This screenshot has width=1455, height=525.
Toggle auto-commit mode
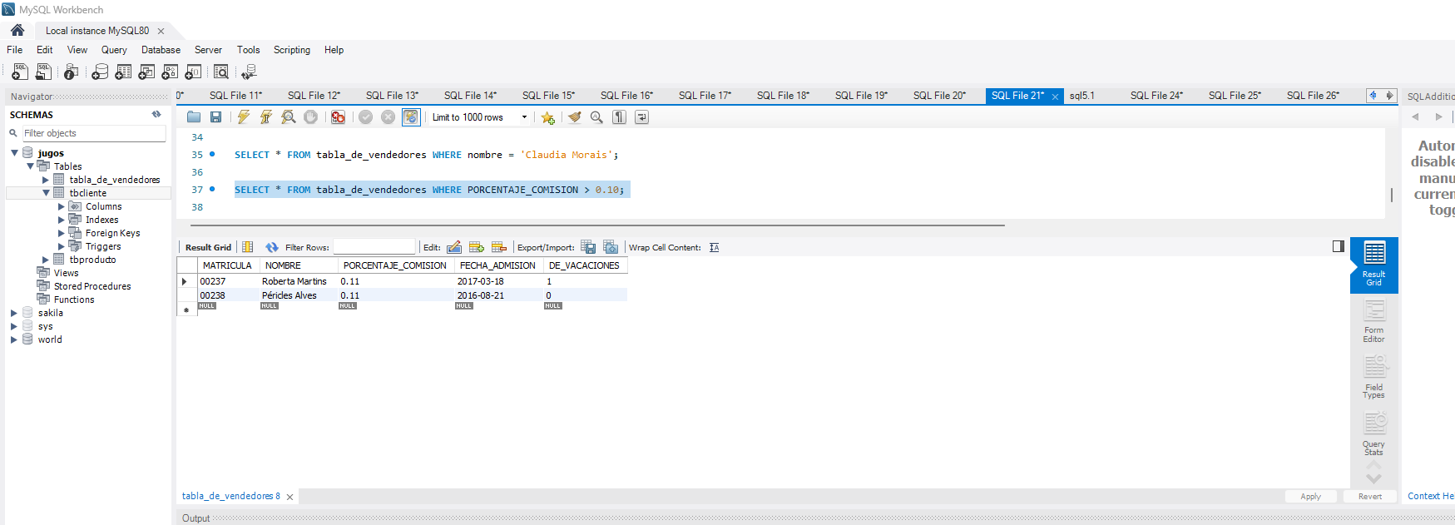411,117
